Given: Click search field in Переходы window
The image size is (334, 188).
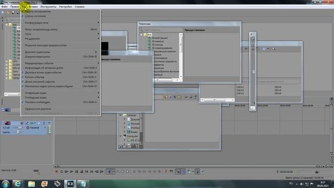Looking at the screenshot, I should [x=161, y=30].
